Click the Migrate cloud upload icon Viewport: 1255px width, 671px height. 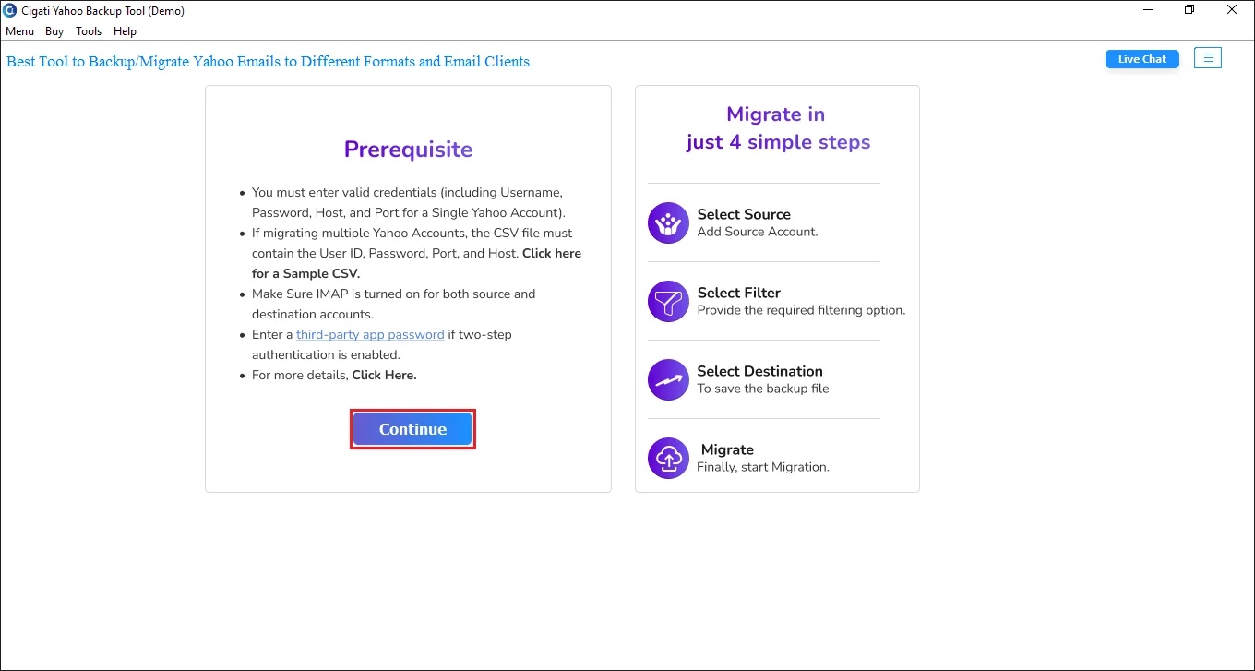pyautogui.click(x=668, y=458)
